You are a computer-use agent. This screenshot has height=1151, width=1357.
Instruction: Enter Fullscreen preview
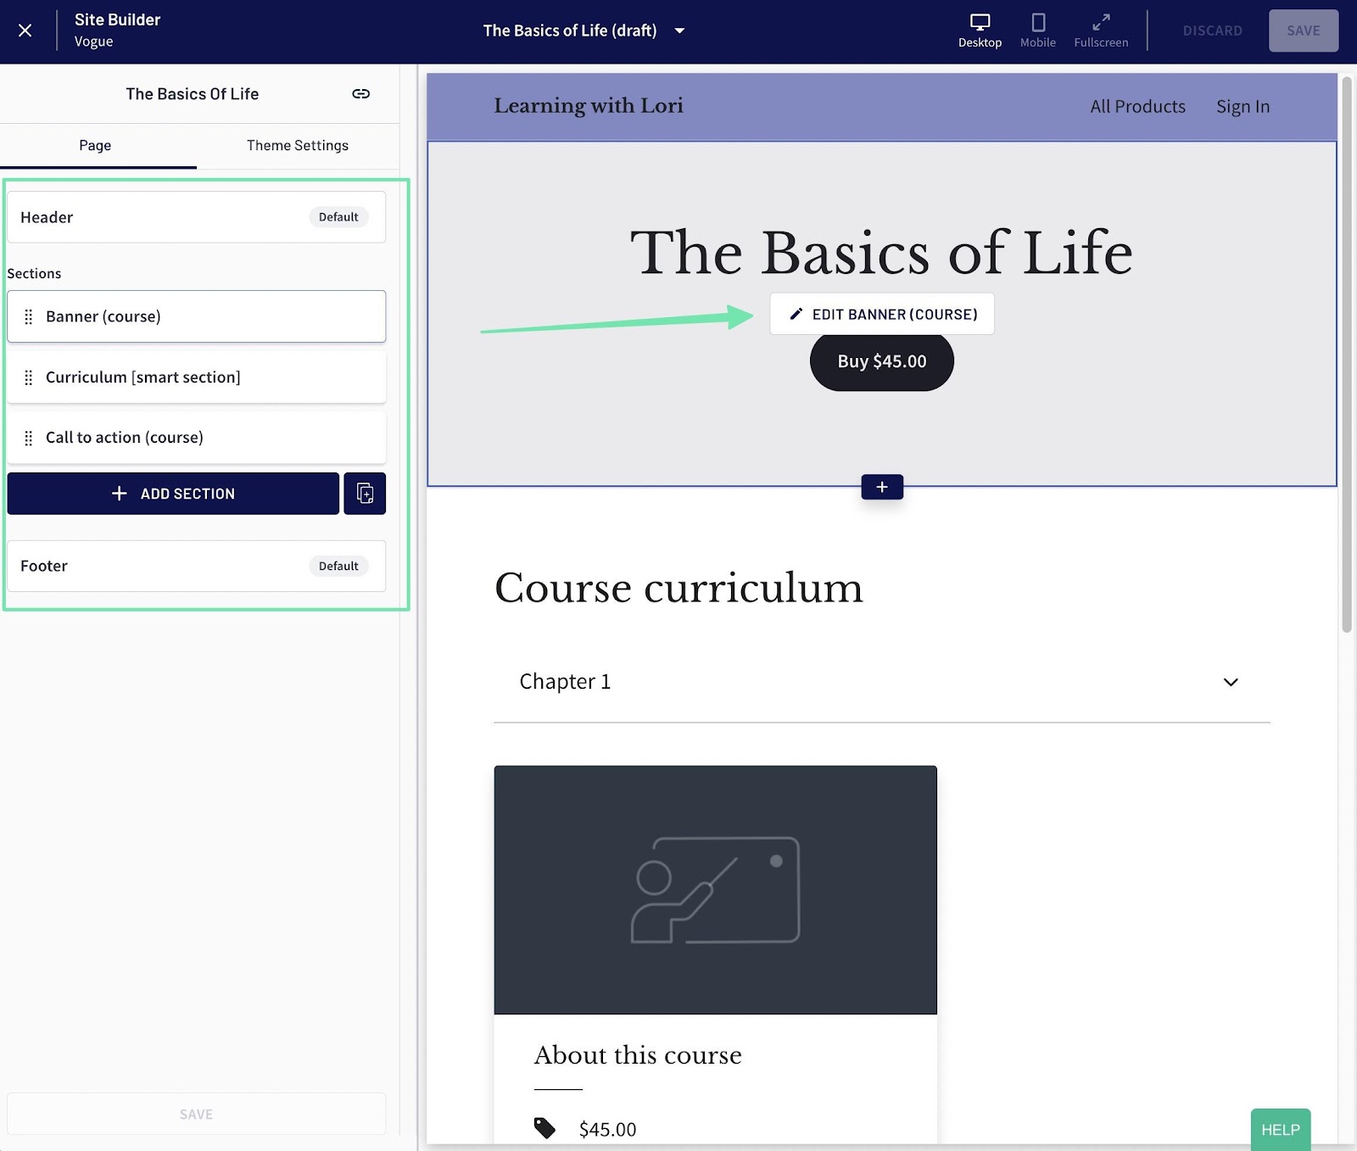[1101, 31]
